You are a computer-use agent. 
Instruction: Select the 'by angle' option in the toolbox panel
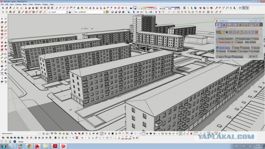click(x=242, y=51)
